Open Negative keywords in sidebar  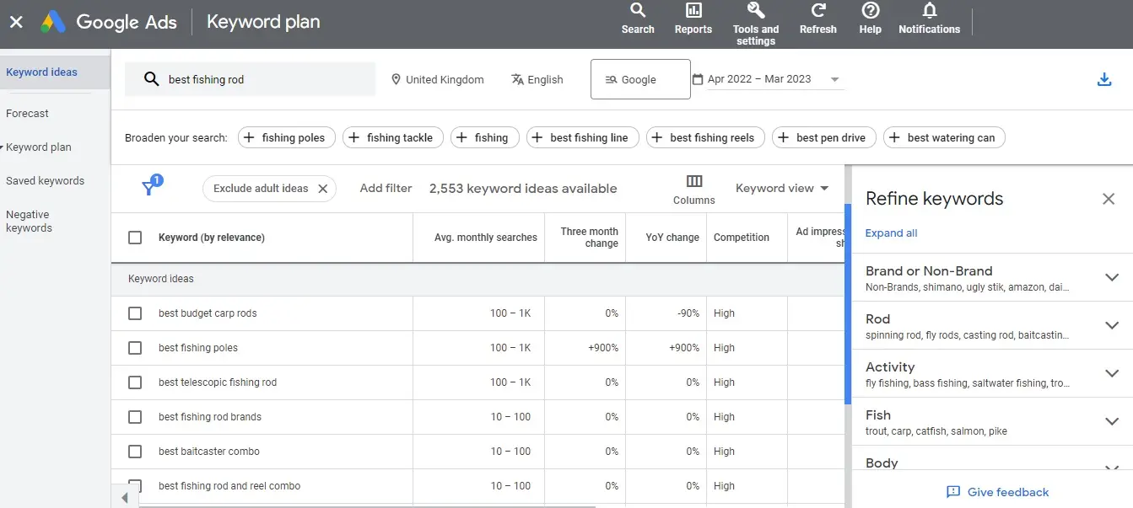[29, 222]
